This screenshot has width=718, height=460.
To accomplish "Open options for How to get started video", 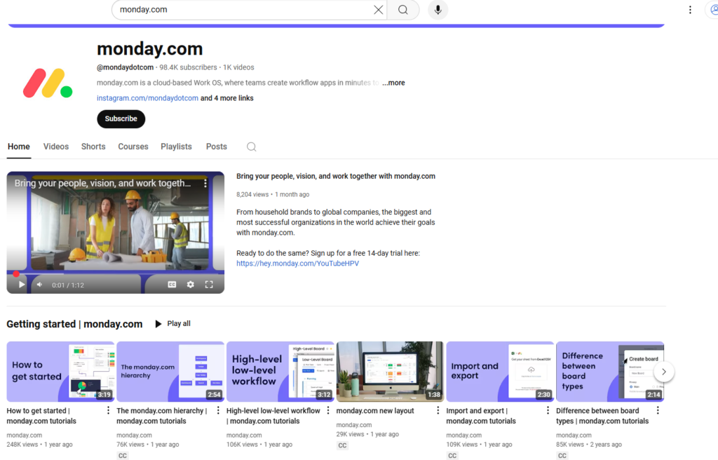I will click(108, 410).
